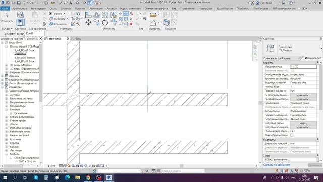Viewport: 323px width, 182px height.
Task: Click the drawing area horizontal scrollbar thumb
Action: (x=182, y=166)
